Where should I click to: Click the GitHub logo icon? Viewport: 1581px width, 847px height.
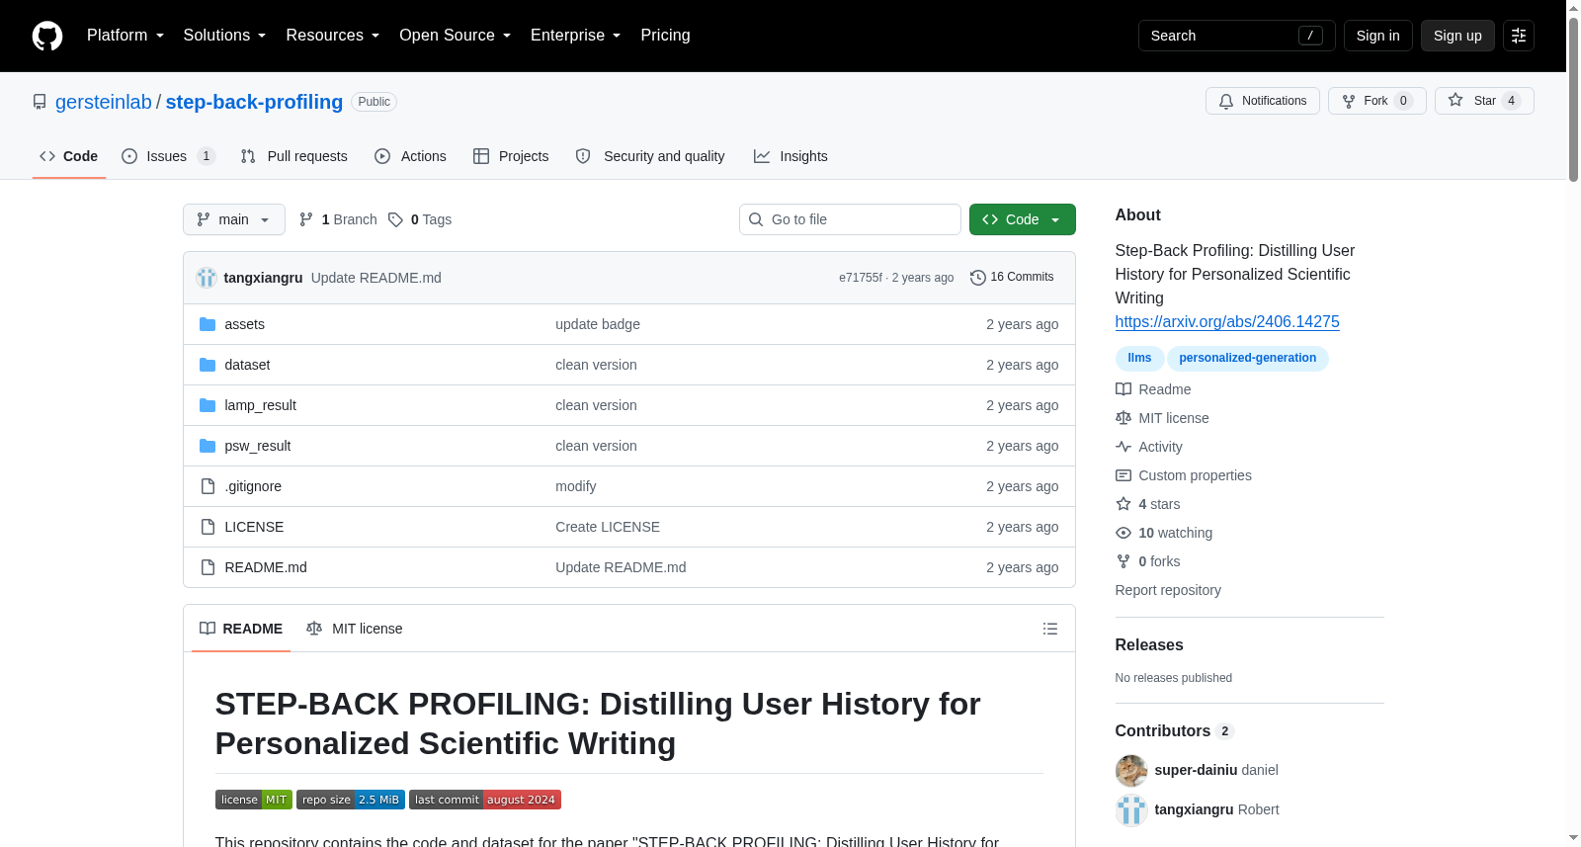pos(47,36)
